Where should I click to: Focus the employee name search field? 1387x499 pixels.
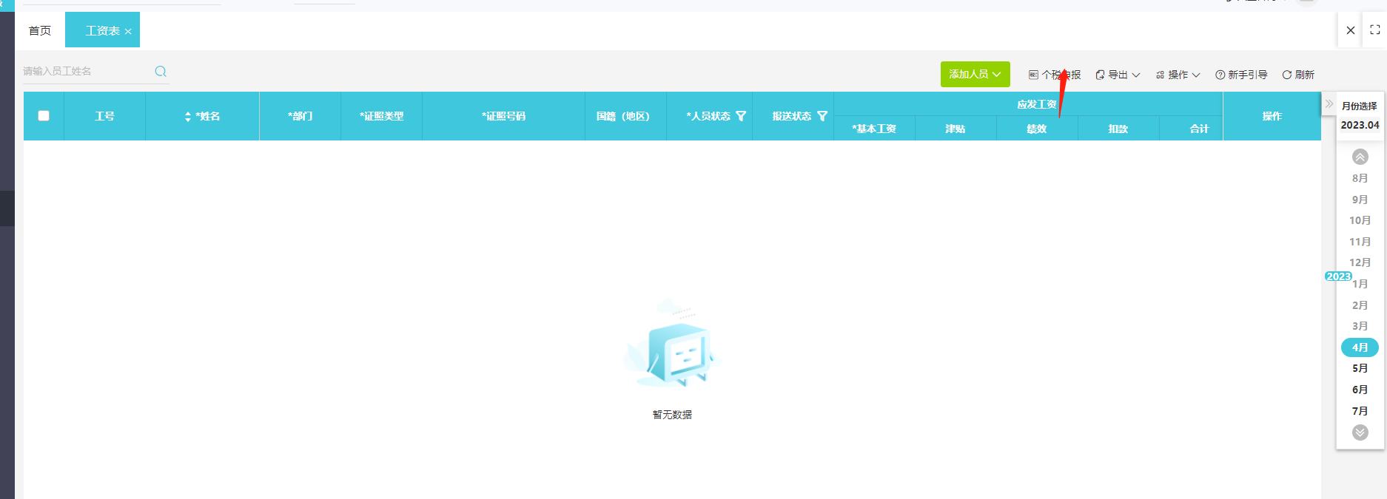click(x=86, y=72)
